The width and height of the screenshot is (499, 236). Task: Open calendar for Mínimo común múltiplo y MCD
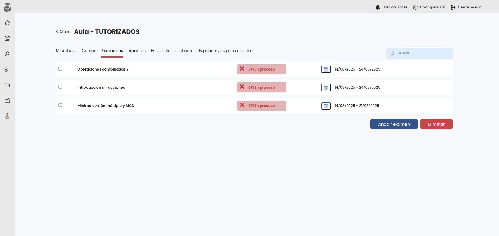[326, 106]
